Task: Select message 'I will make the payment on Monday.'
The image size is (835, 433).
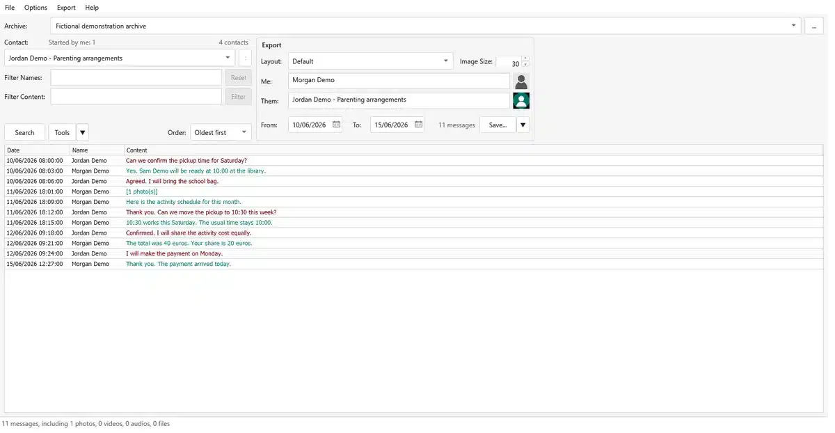Action: tap(413, 253)
